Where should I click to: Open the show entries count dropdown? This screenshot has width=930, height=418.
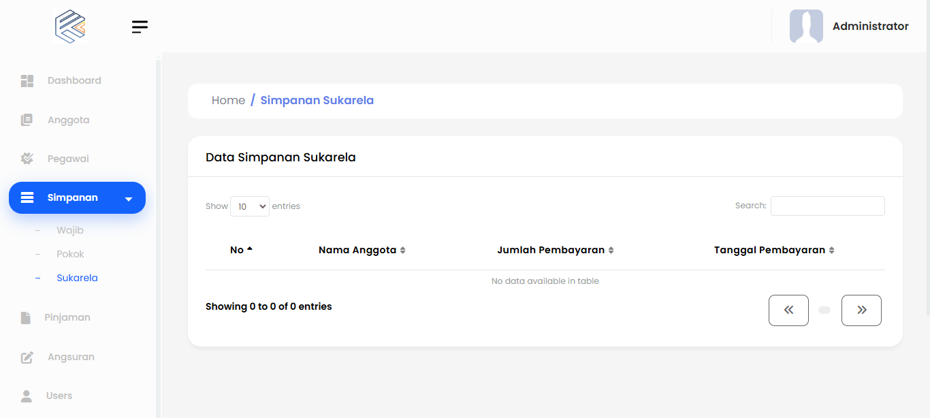249,206
